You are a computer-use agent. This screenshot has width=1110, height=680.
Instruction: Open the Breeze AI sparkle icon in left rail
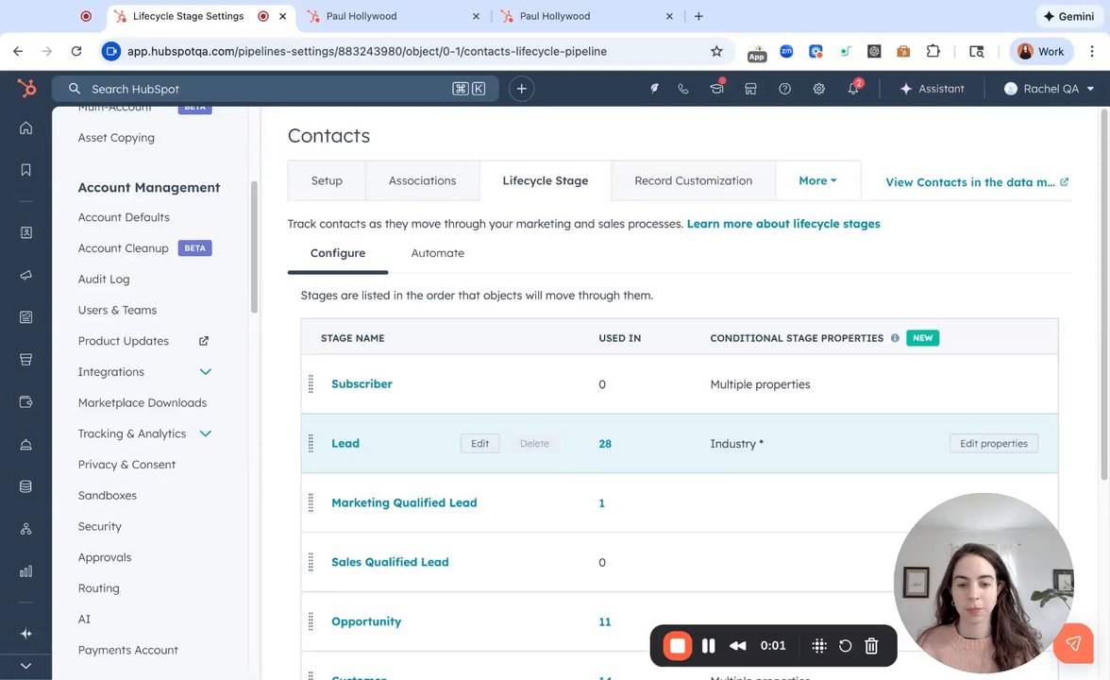pos(25,634)
